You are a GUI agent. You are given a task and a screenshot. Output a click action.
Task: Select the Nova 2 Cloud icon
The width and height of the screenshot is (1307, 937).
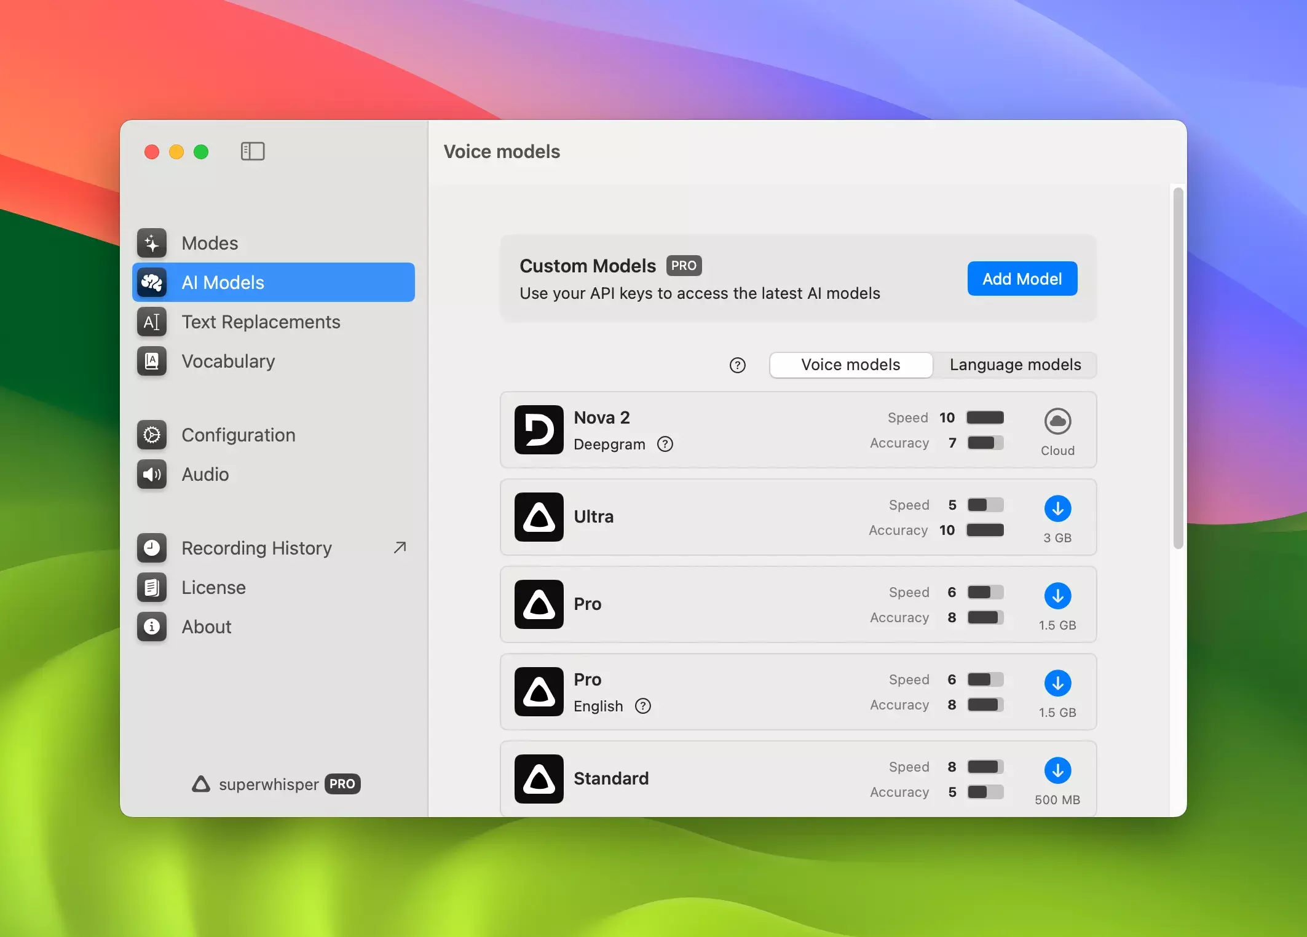1057,422
